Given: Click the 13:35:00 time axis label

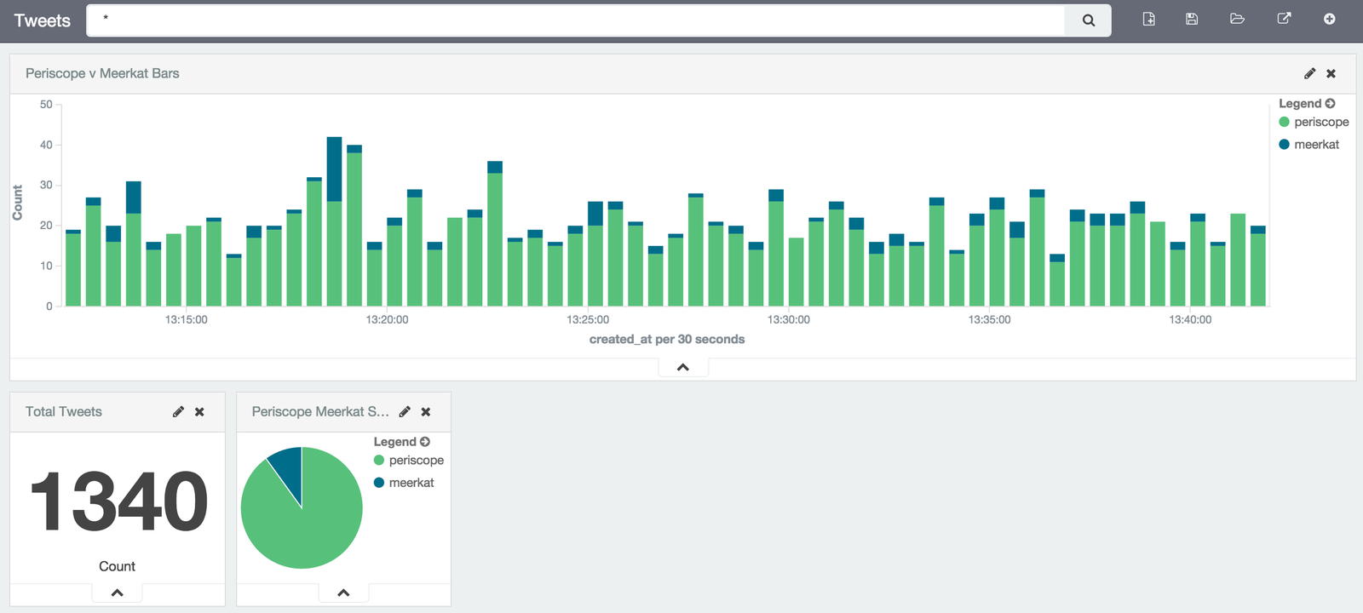Looking at the screenshot, I should pos(989,319).
